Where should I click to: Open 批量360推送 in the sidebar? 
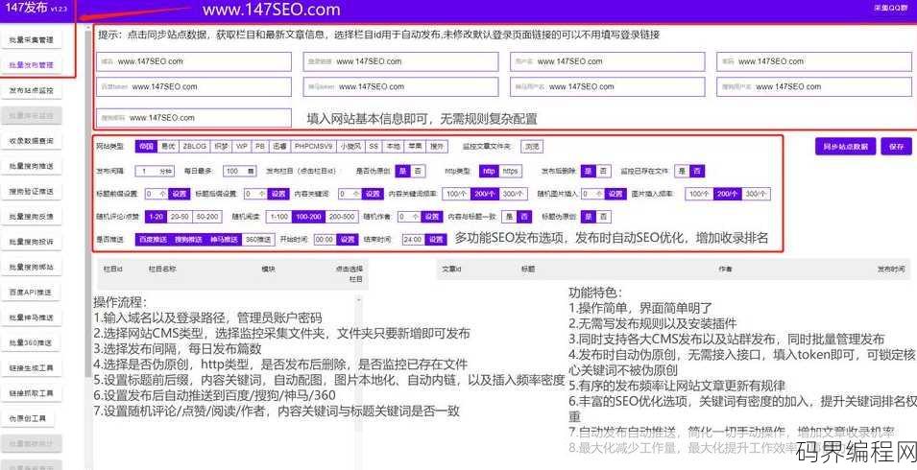pos(31,342)
